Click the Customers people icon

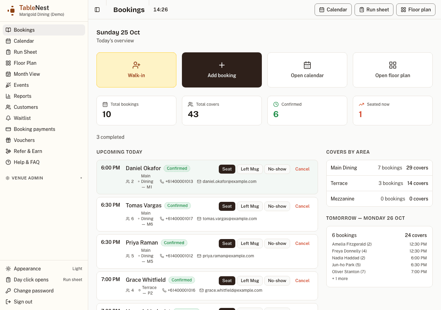(x=8, y=107)
